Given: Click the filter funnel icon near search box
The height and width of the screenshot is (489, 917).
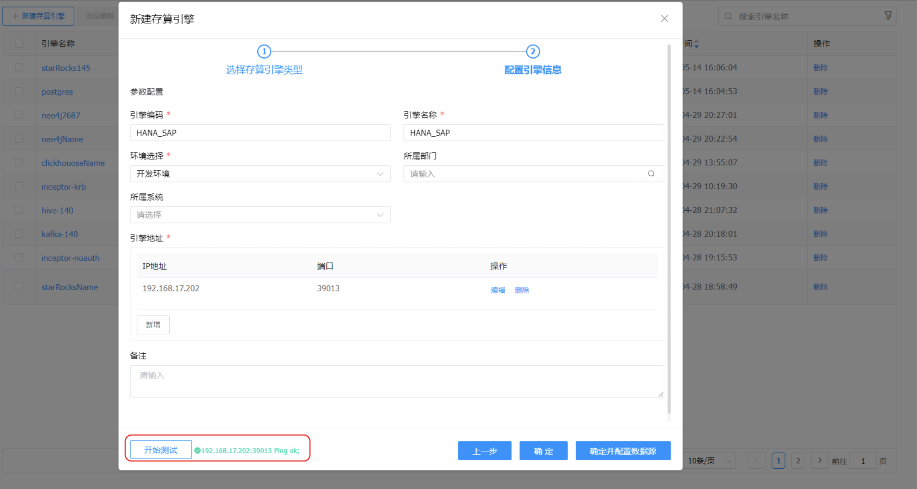Looking at the screenshot, I should (x=888, y=16).
